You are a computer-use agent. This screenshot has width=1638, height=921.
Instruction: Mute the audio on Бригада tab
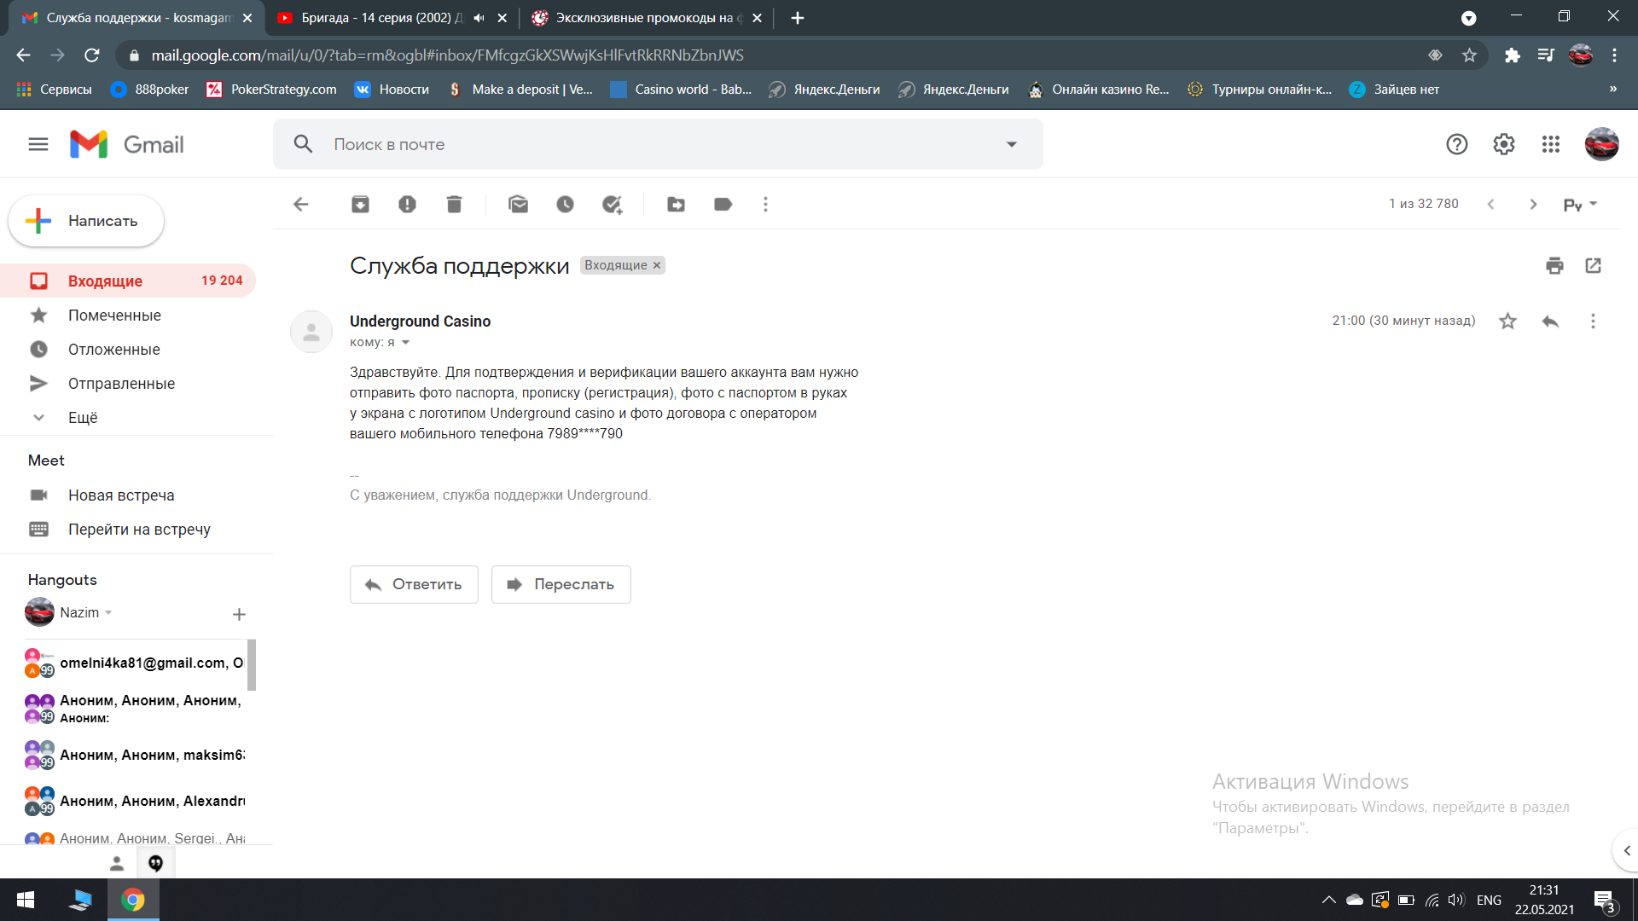click(x=479, y=18)
